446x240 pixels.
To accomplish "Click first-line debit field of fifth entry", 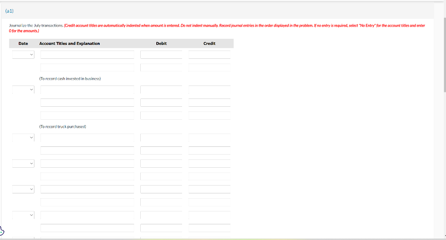I will pos(161,189).
